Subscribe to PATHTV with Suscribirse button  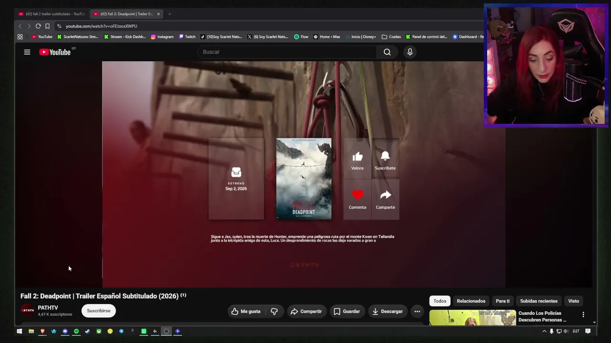(98, 311)
